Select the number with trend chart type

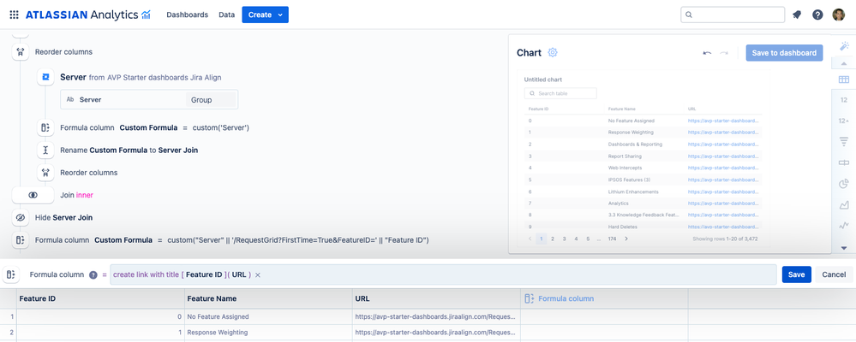coord(844,121)
